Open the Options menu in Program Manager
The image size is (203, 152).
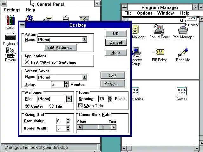click(x=145, y=13)
